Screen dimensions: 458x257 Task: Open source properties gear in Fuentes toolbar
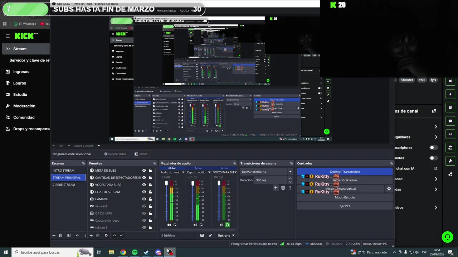(x=106, y=235)
